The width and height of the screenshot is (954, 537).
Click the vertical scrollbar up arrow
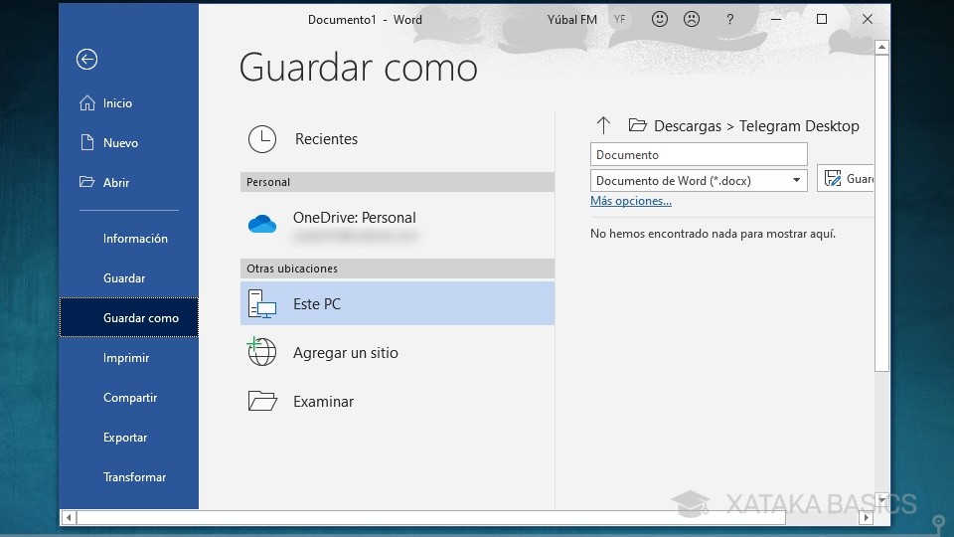881,47
